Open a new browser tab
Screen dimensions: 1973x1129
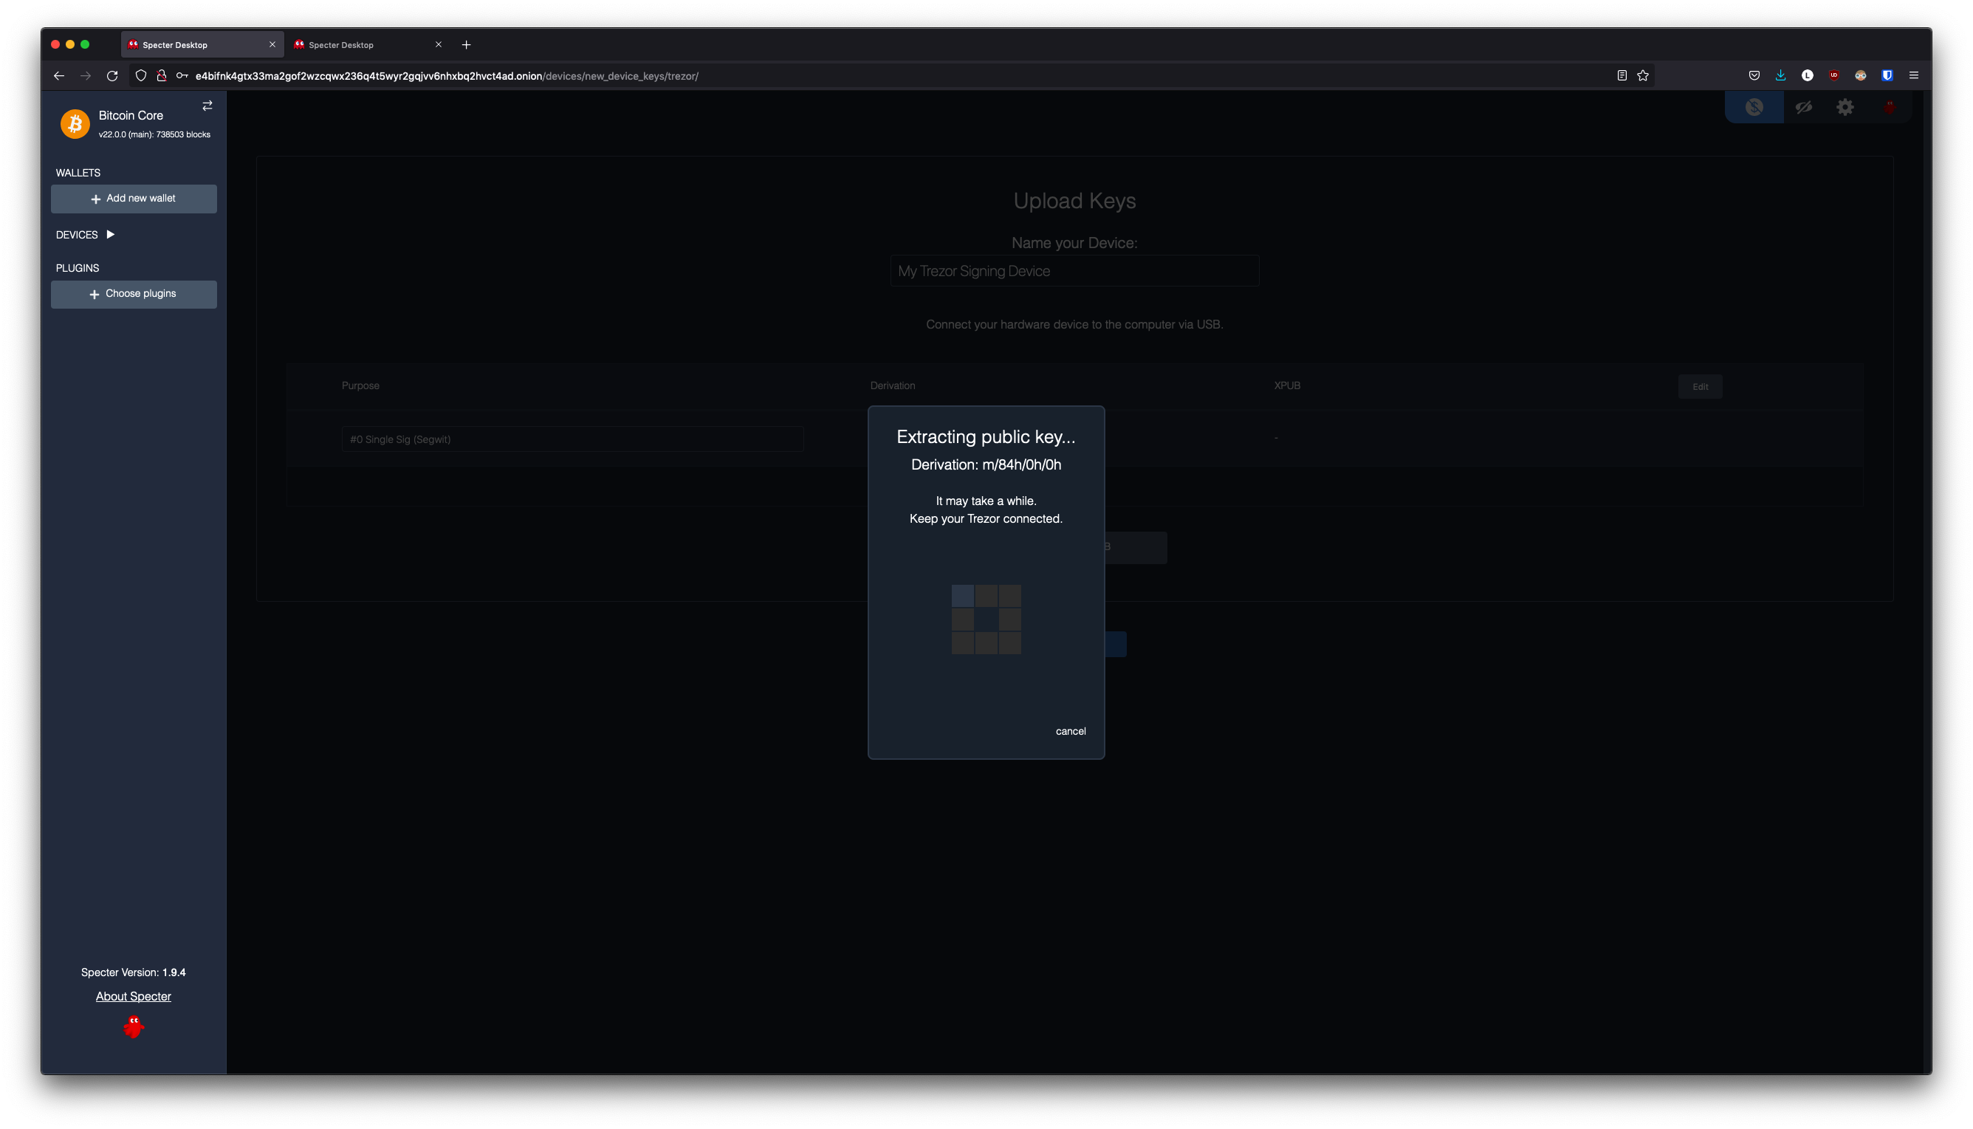pos(466,45)
